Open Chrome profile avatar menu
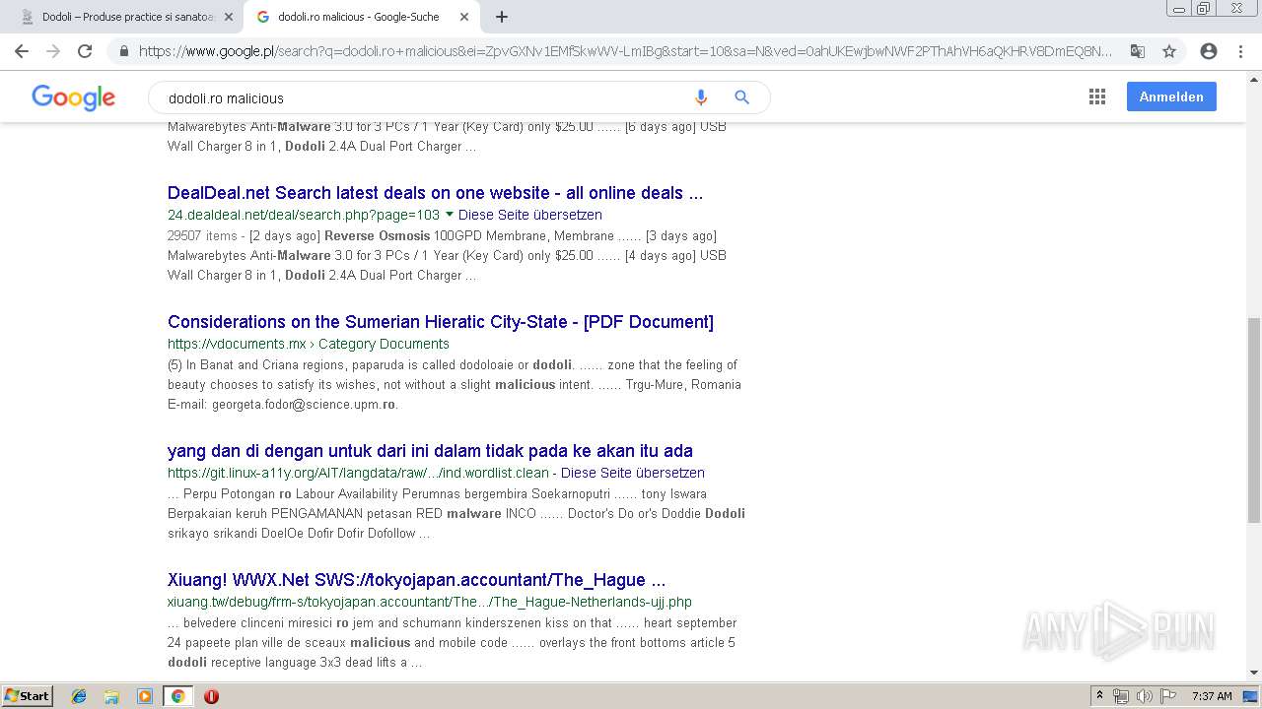Image resolution: width=1262 pixels, height=709 pixels. (x=1209, y=51)
